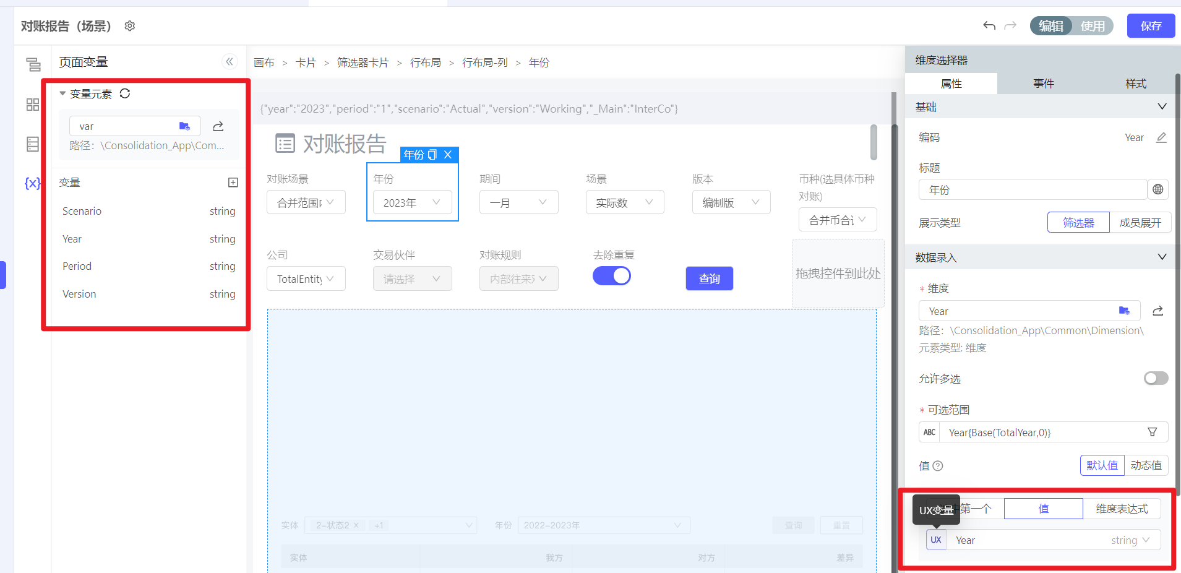Collapse the 基础 section
The height and width of the screenshot is (573, 1181).
point(1162,106)
